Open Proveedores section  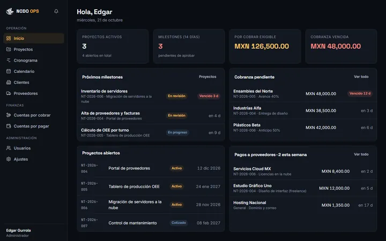coord(34,93)
